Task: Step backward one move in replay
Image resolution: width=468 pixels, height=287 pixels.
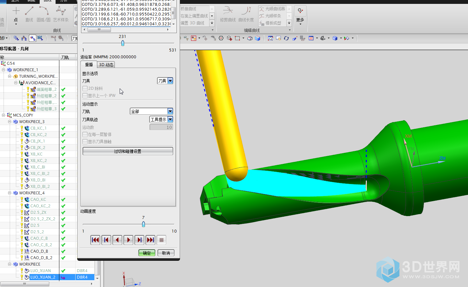Action: (x=106, y=240)
